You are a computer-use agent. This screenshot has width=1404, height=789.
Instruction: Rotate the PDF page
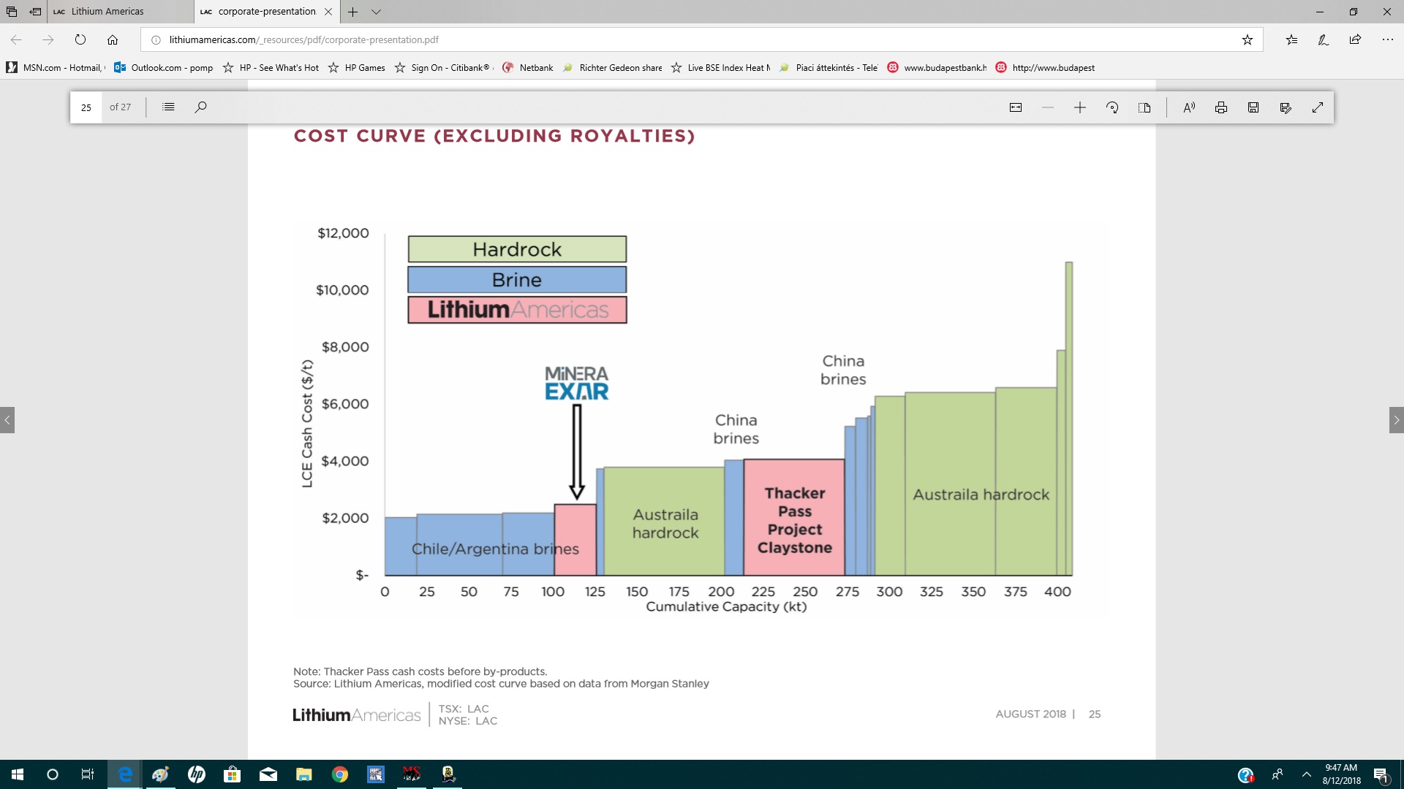point(1112,107)
